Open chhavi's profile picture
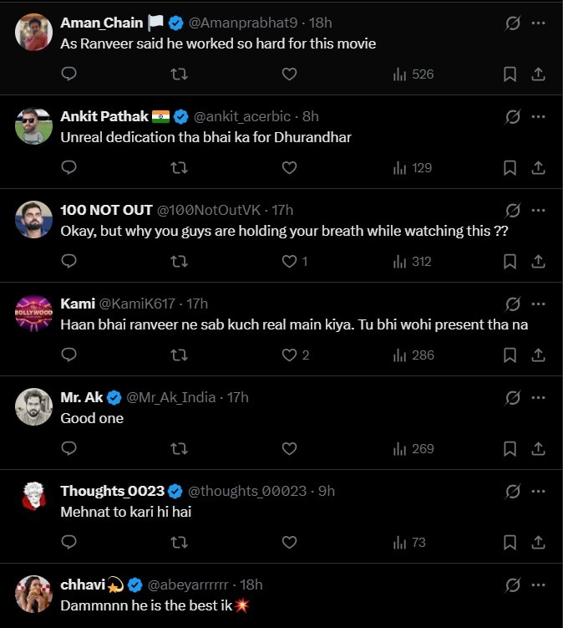Screen dimensions: 563x628 tap(33, 594)
